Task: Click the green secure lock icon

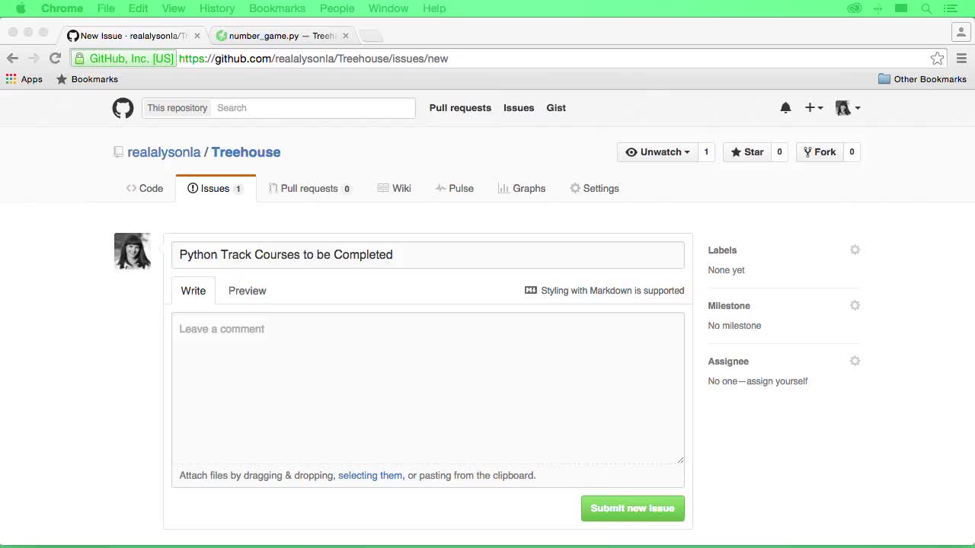Action: [x=79, y=59]
